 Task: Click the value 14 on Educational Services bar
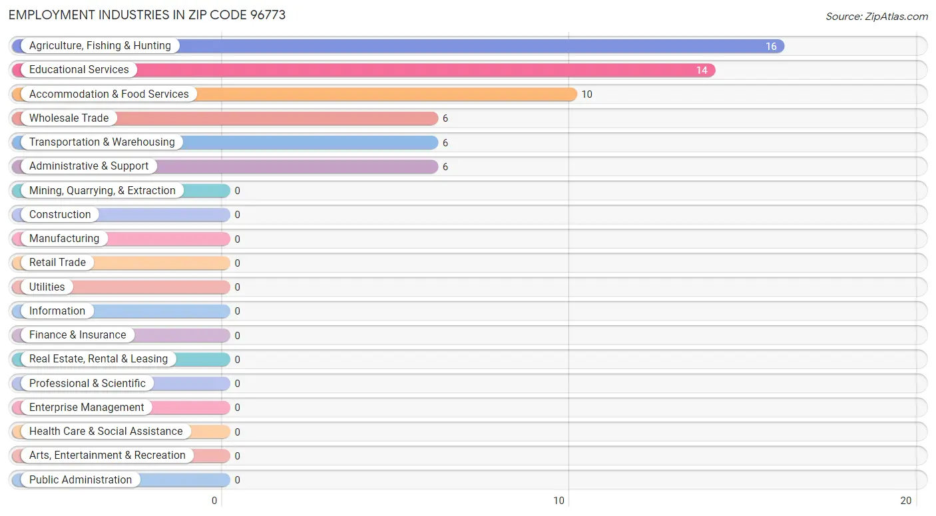pyautogui.click(x=702, y=70)
